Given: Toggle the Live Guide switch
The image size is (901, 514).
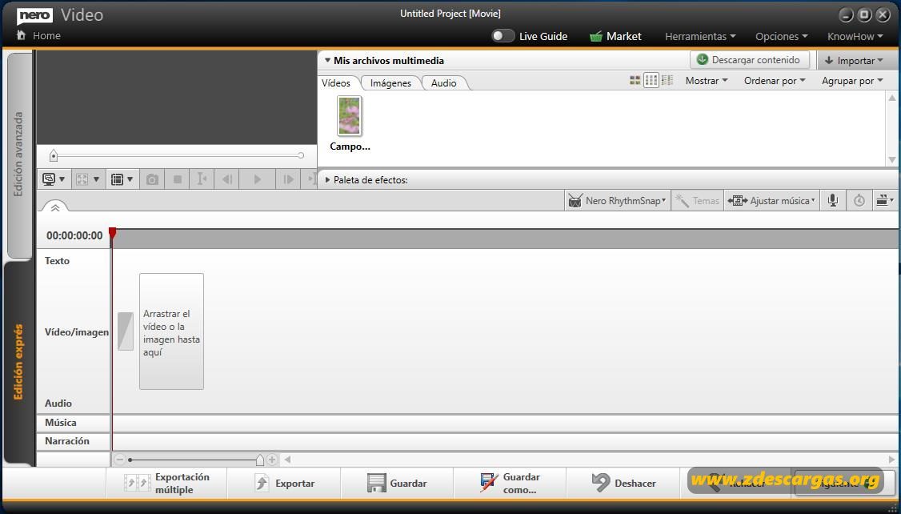Looking at the screenshot, I should [x=503, y=36].
